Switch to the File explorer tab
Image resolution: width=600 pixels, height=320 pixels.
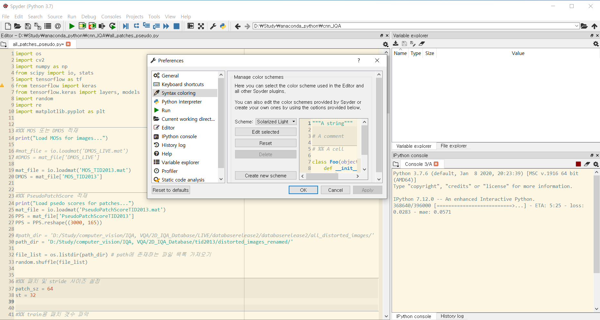point(453,146)
